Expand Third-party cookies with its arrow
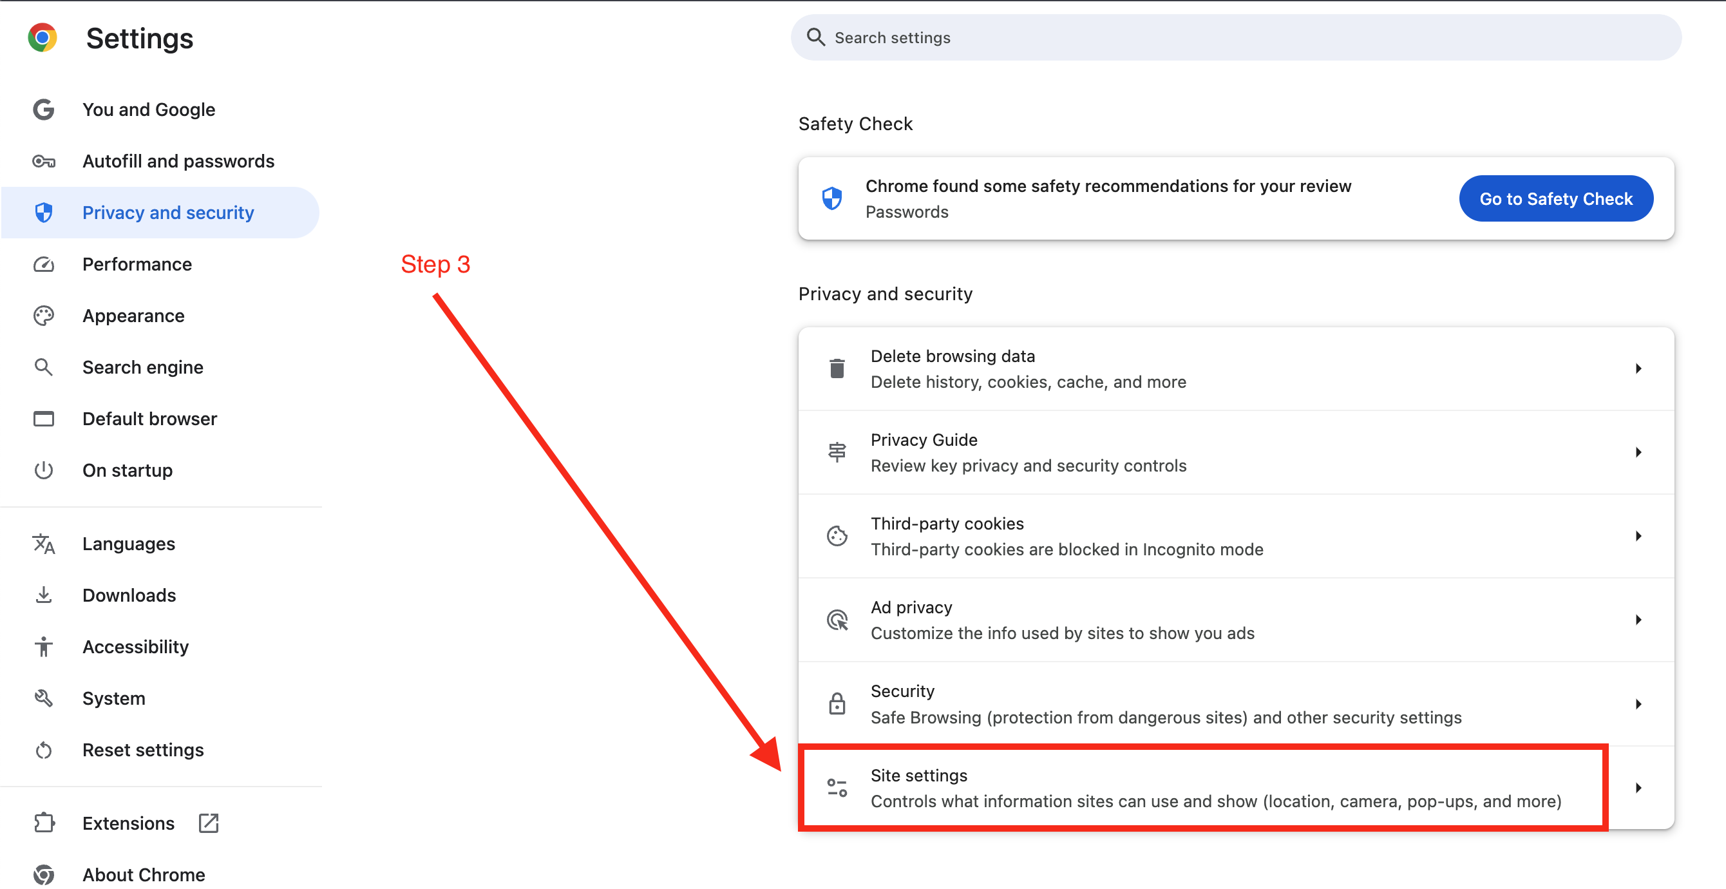The image size is (1726, 889). coord(1638,537)
